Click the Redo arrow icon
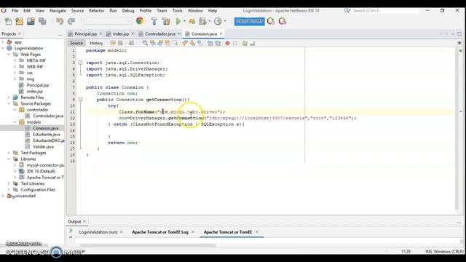Screen dimensions: 466x262 click(x=71, y=21)
